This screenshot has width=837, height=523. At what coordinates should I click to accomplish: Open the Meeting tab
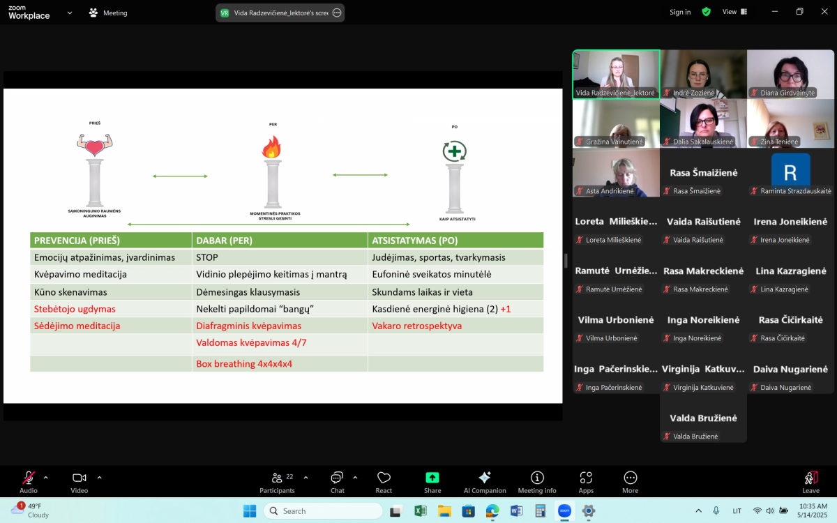108,13
